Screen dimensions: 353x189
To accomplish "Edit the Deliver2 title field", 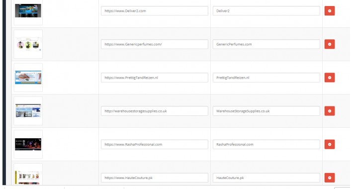I will [266, 11].
